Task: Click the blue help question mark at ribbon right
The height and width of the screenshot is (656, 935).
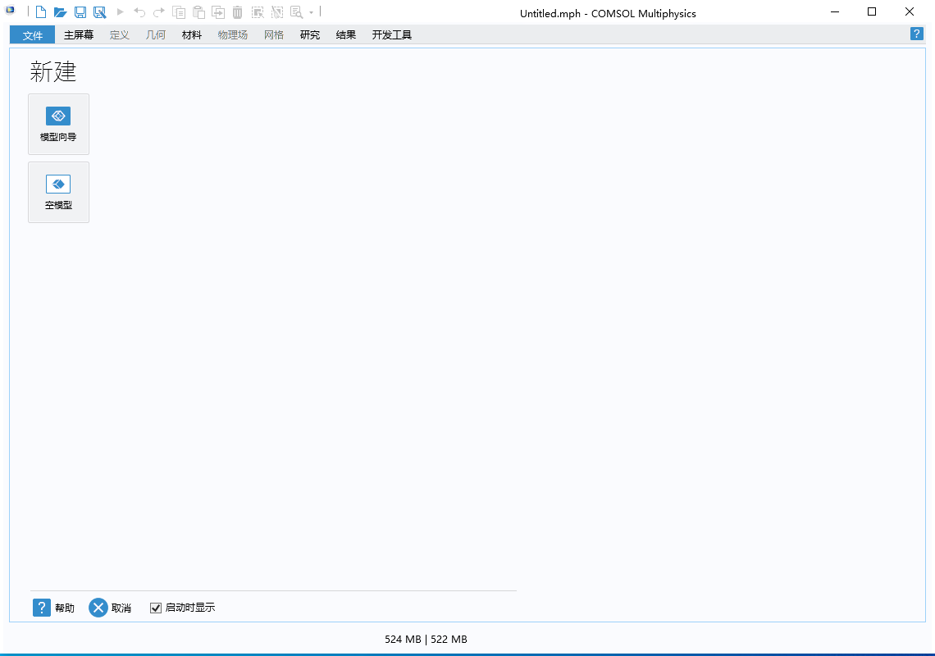Action: [x=917, y=34]
